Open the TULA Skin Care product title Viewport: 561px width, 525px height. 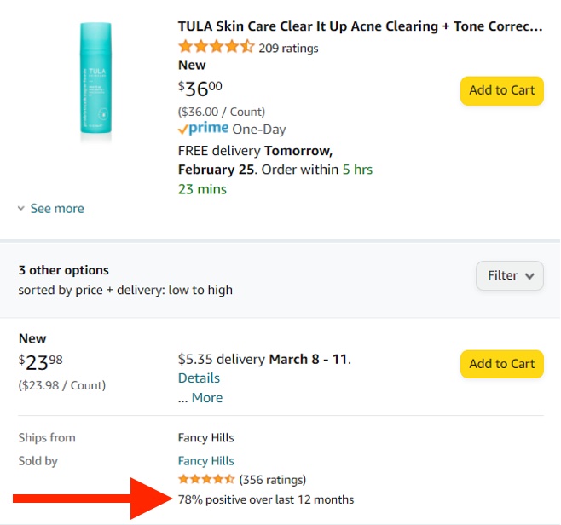pos(360,26)
